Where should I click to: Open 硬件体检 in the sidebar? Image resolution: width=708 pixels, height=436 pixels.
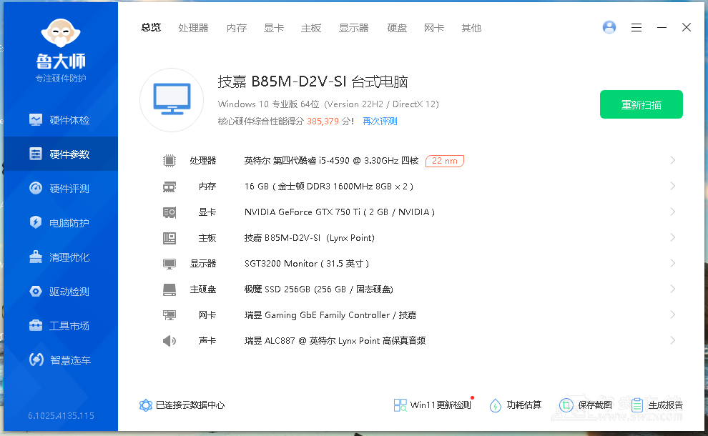61,120
